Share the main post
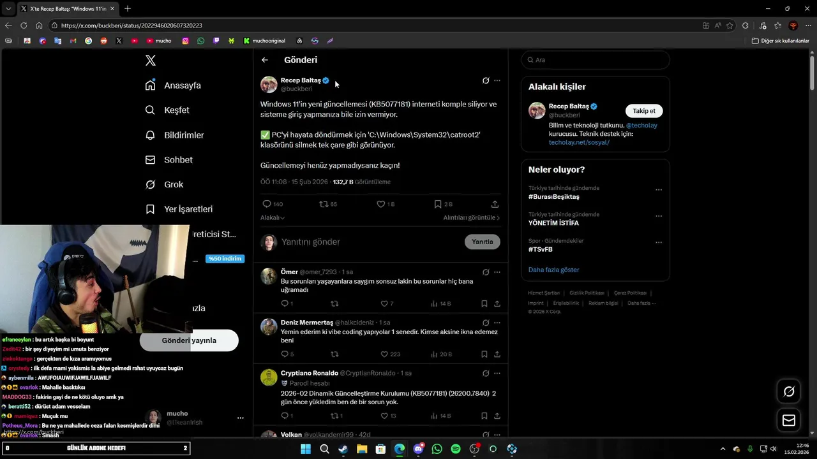The image size is (817, 459). 495,204
